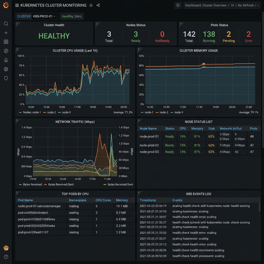The height and width of the screenshot is (264, 264).
Task: Click the shield icon button in header
Action: [x=178, y=5]
